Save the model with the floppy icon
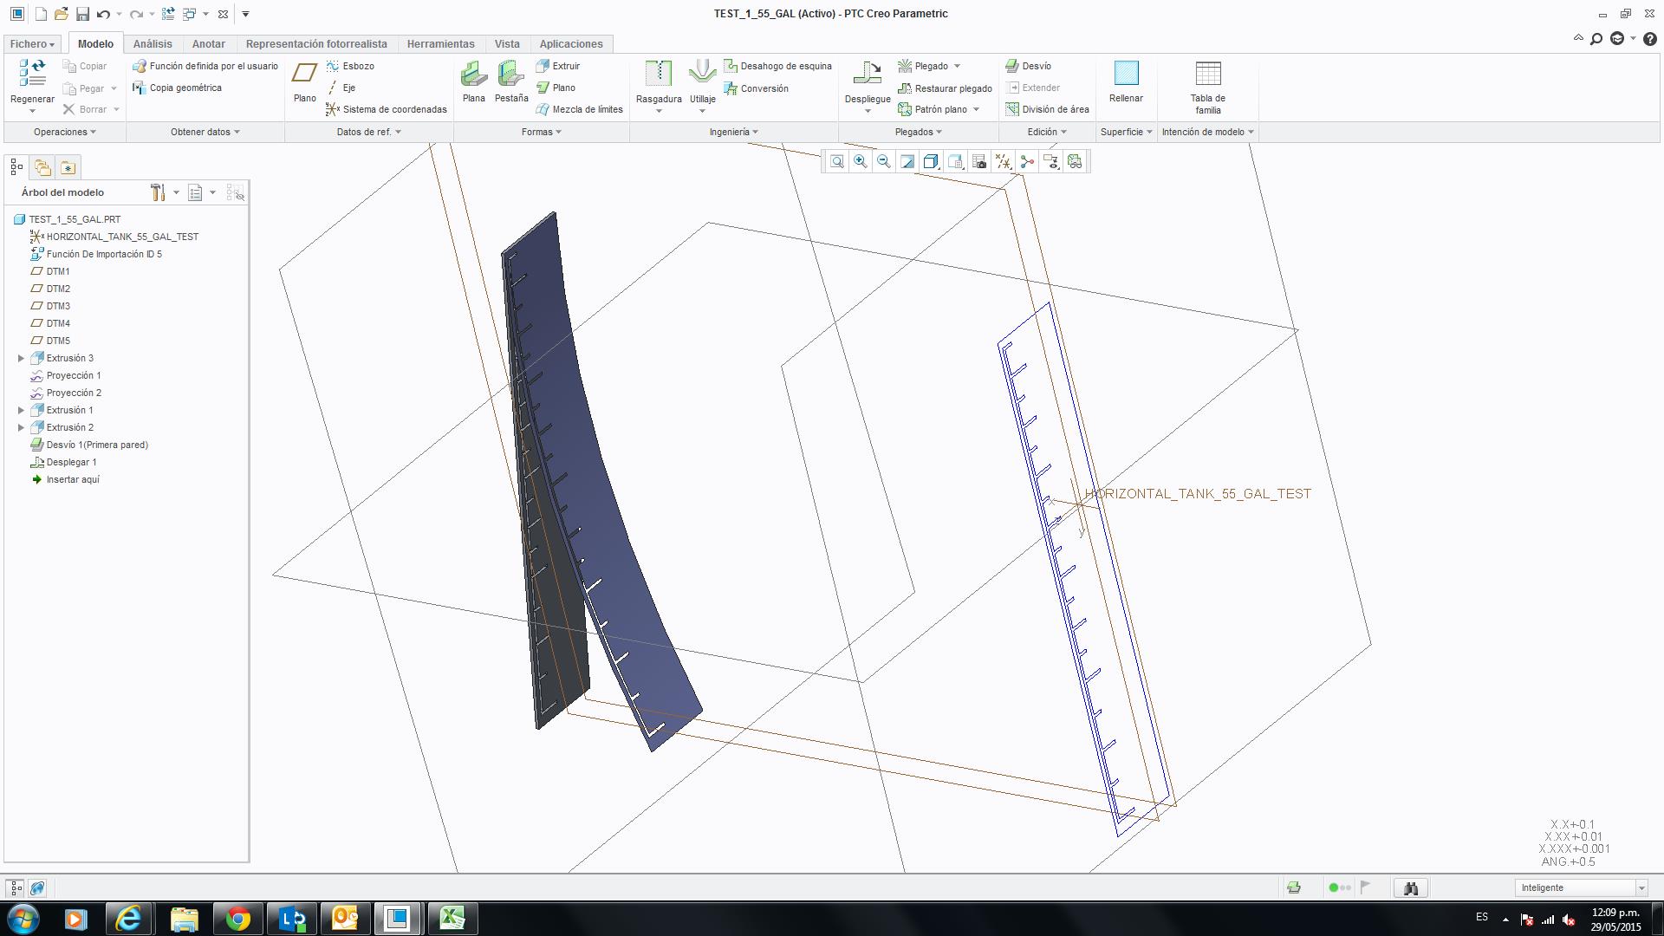Viewport: 1664px width, 936px height. pyautogui.click(x=82, y=14)
